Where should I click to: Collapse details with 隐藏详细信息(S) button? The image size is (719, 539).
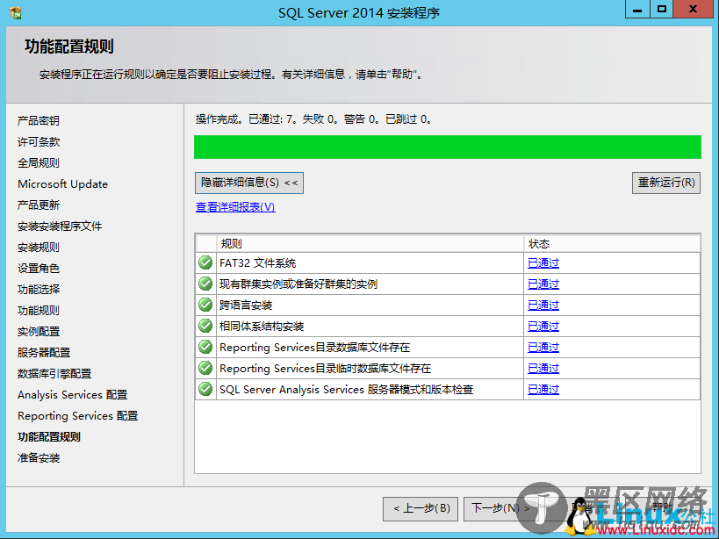click(249, 183)
